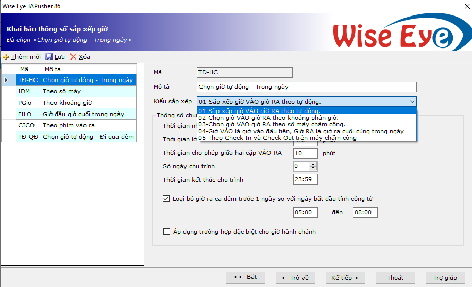The width and height of the screenshot is (472, 287).
Task: Open help with Trợ giúp button
Action: (x=445, y=278)
